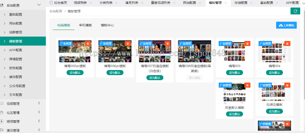
Task: Open APP配置 in the sidebar
Action: click(23, 50)
